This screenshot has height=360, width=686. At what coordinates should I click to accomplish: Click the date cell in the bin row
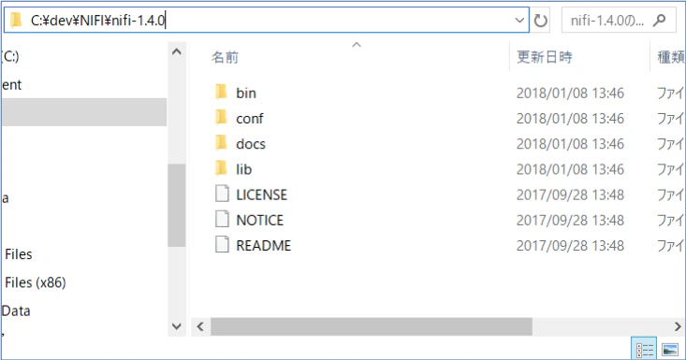pyautogui.click(x=570, y=94)
